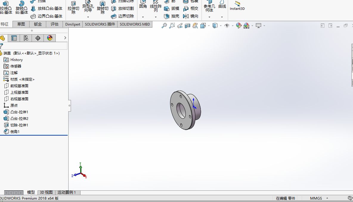The width and height of the screenshot is (353, 202).
Task: Open the 参考几何体 dropdown arrow
Action: [x=209, y=17]
